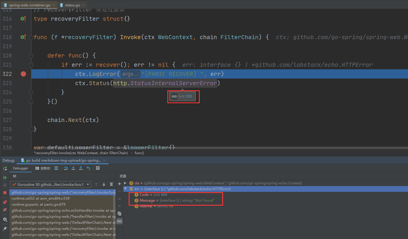Viewport: 408px width, 239px height.
Task: Pin the debug tab
Action: tap(5, 229)
